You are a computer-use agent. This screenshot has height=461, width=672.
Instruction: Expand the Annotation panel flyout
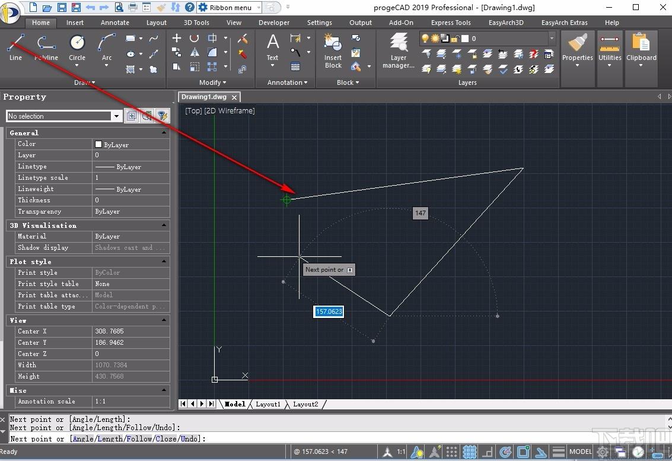point(287,82)
